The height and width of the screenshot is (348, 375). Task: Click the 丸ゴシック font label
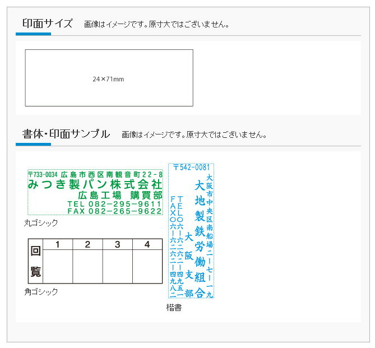tap(40, 222)
